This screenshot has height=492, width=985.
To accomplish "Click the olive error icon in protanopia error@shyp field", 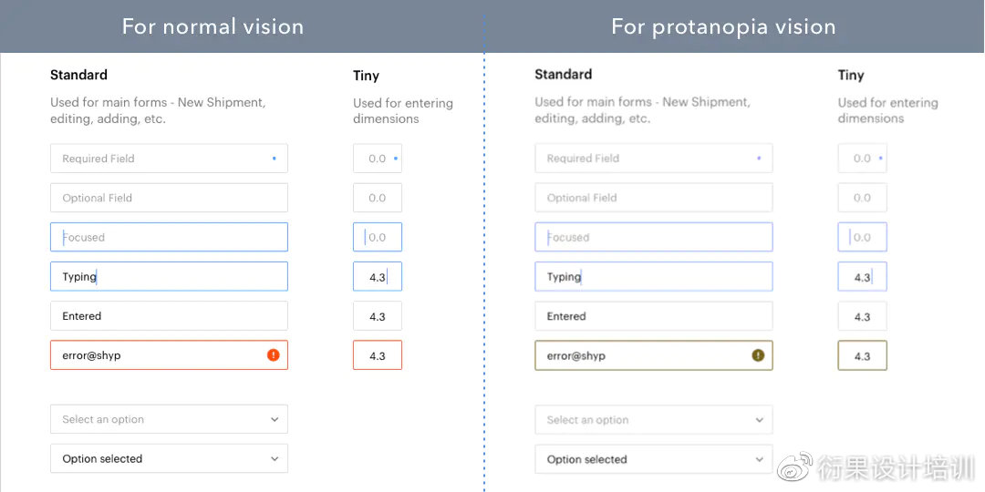I will [x=758, y=355].
